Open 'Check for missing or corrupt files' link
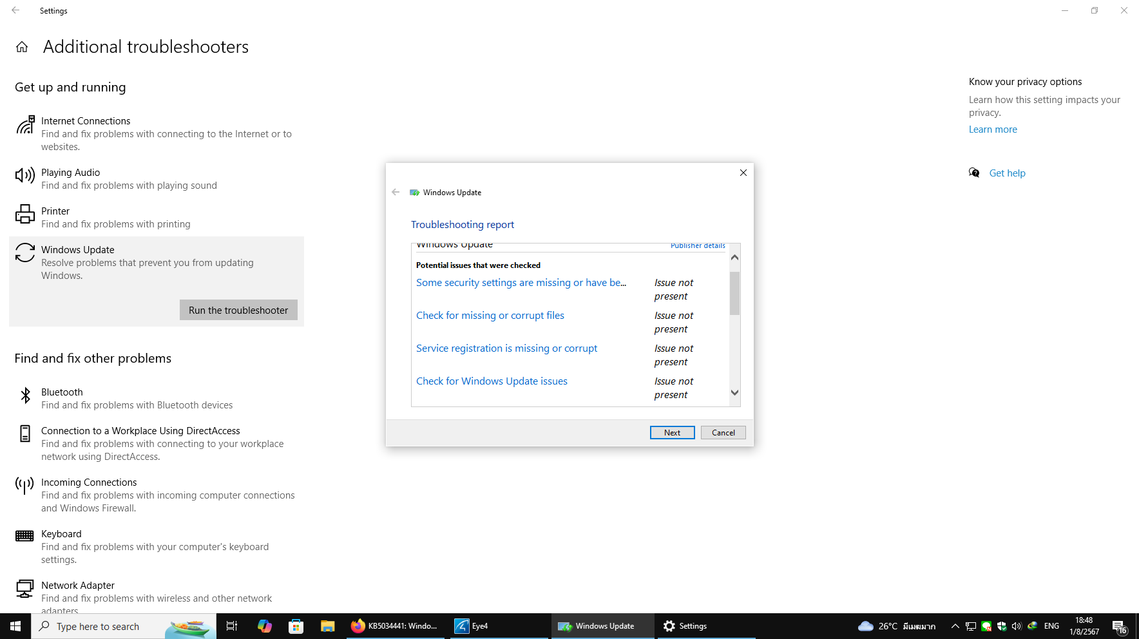 (x=490, y=316)
